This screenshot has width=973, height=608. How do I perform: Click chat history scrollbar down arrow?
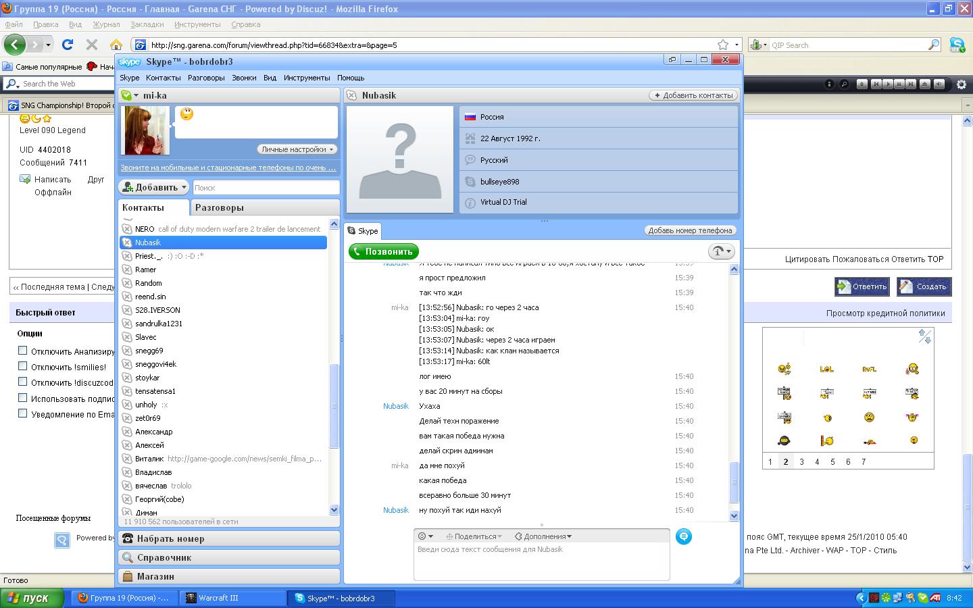(x=734, y=515)
